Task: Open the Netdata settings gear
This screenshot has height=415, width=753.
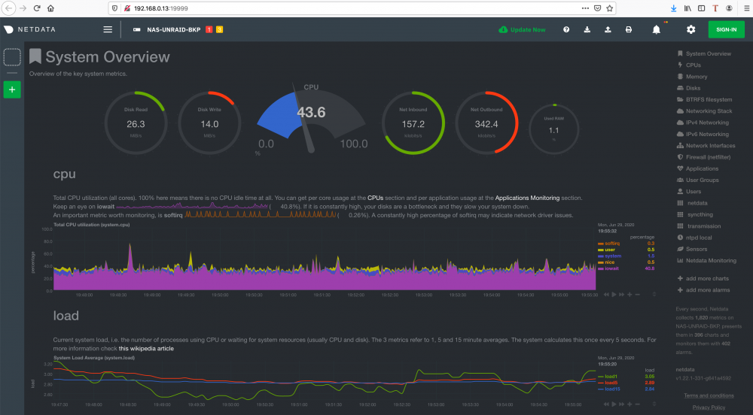Action: tap(691, 30)
